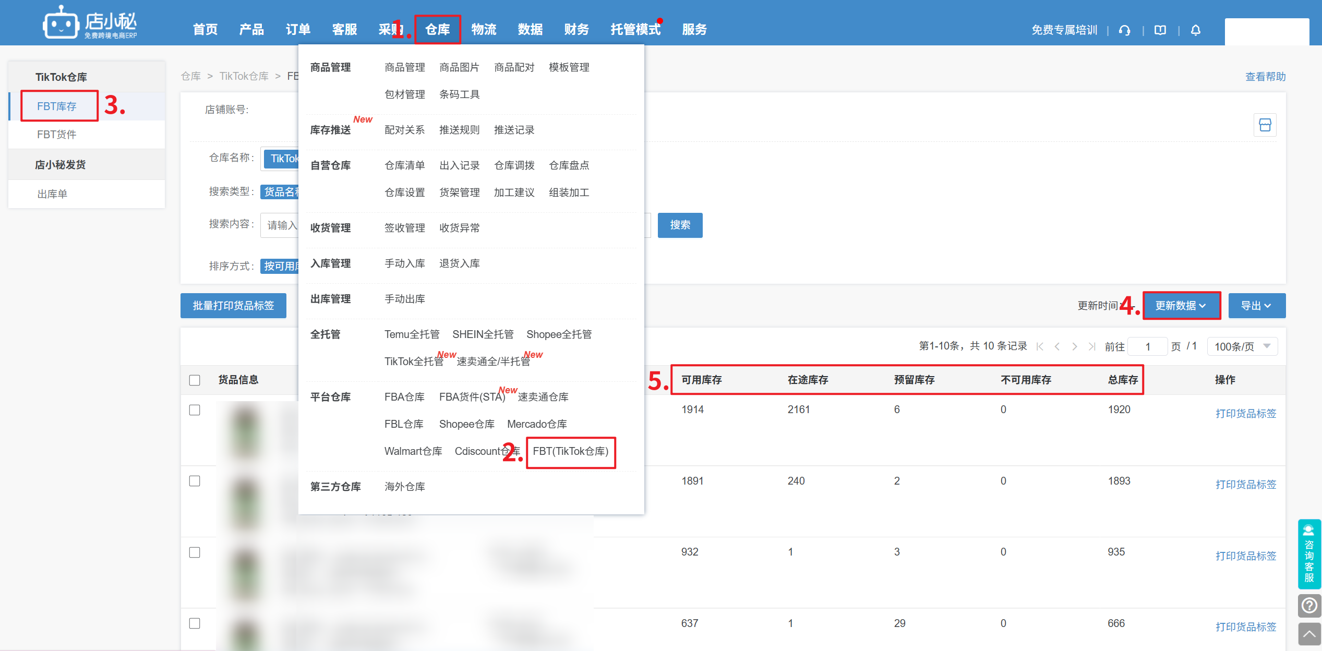Expand the 导出 dropdown

pyautogui.click(x=1256, y=306)
